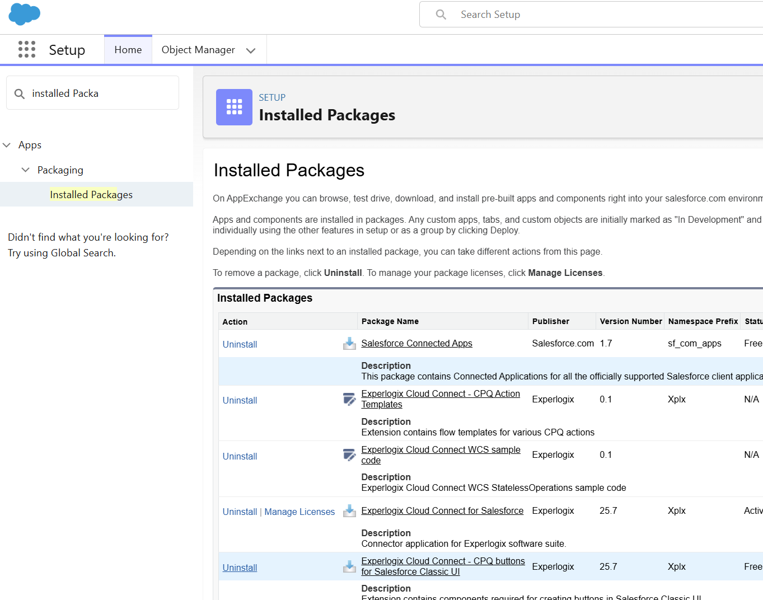This screenshot has width=763, height=600.
Task: Collapse the Apps tree section
Action: click(7, 145)
